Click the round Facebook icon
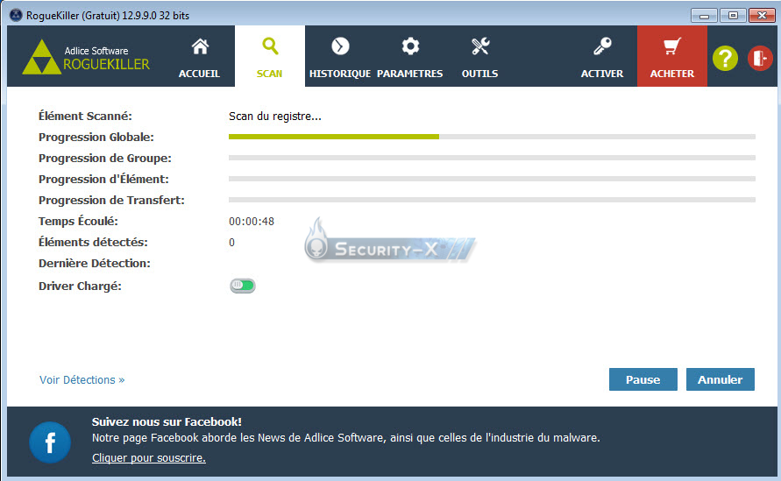781x481 pixels. coord(50,442)
